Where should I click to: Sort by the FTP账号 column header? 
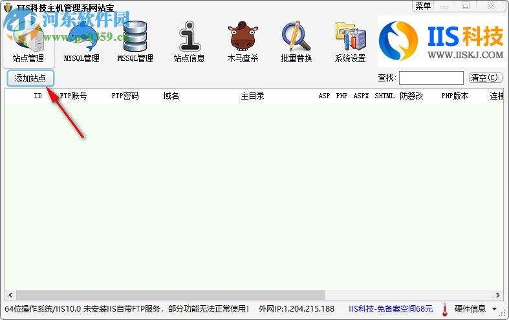pos(73,96)
